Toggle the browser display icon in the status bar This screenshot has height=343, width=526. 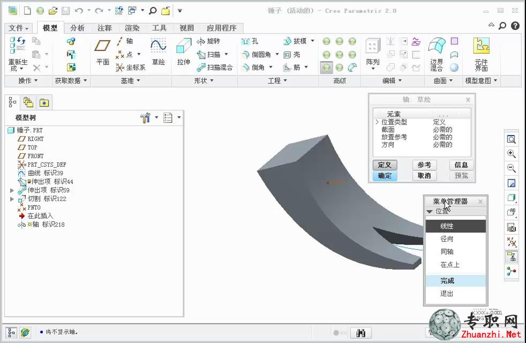[25, 333]
